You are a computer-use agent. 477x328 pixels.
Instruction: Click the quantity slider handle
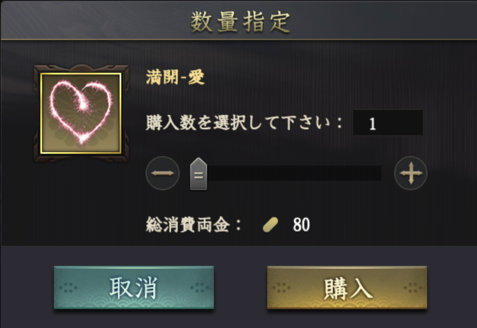[x=198, y=174]
